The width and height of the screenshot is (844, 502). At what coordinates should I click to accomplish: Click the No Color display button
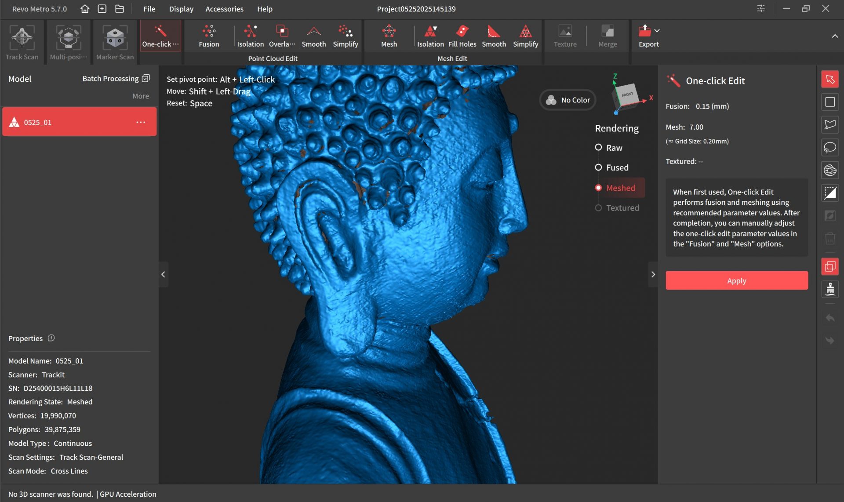[568, 100]
